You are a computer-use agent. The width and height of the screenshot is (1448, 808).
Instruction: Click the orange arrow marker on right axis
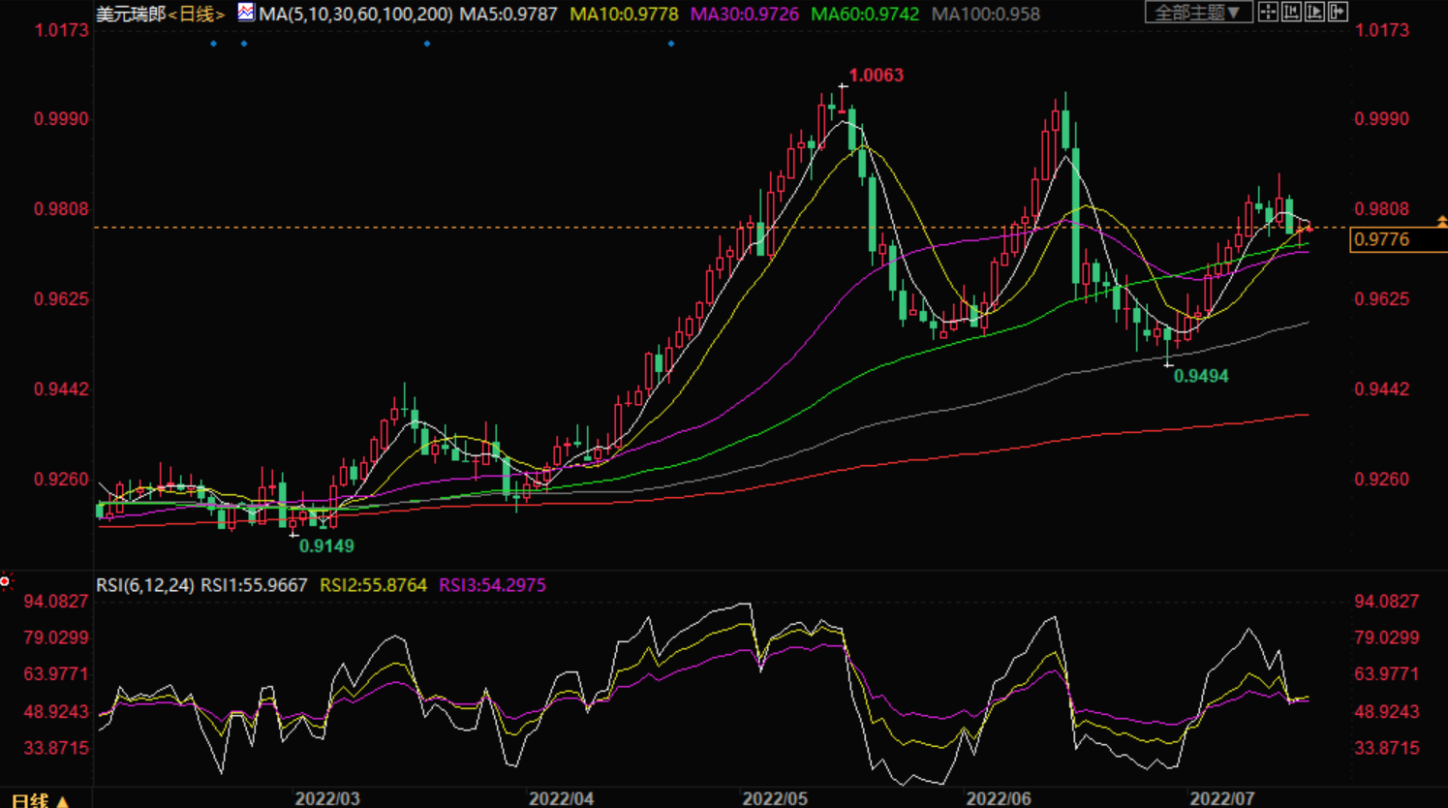pyautogui.click(x=1441, y=223)
